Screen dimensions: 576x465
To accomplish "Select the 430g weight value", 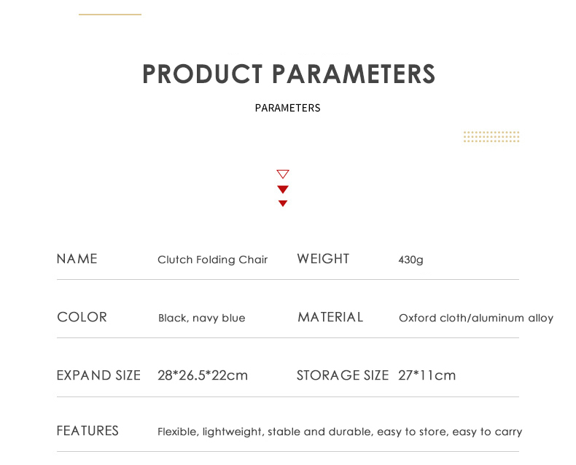I will click(410, 259).
